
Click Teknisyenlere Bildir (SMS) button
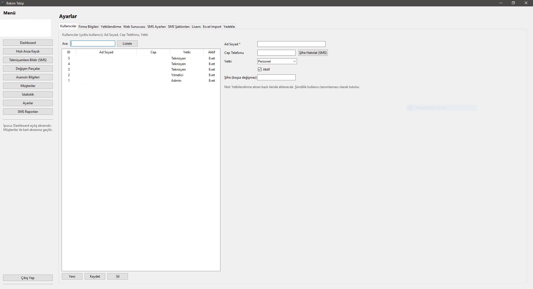click(x=28, y=60)
